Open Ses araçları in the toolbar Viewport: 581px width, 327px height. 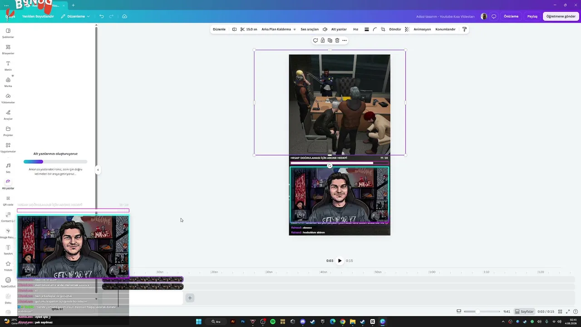(x=310, y=29)
